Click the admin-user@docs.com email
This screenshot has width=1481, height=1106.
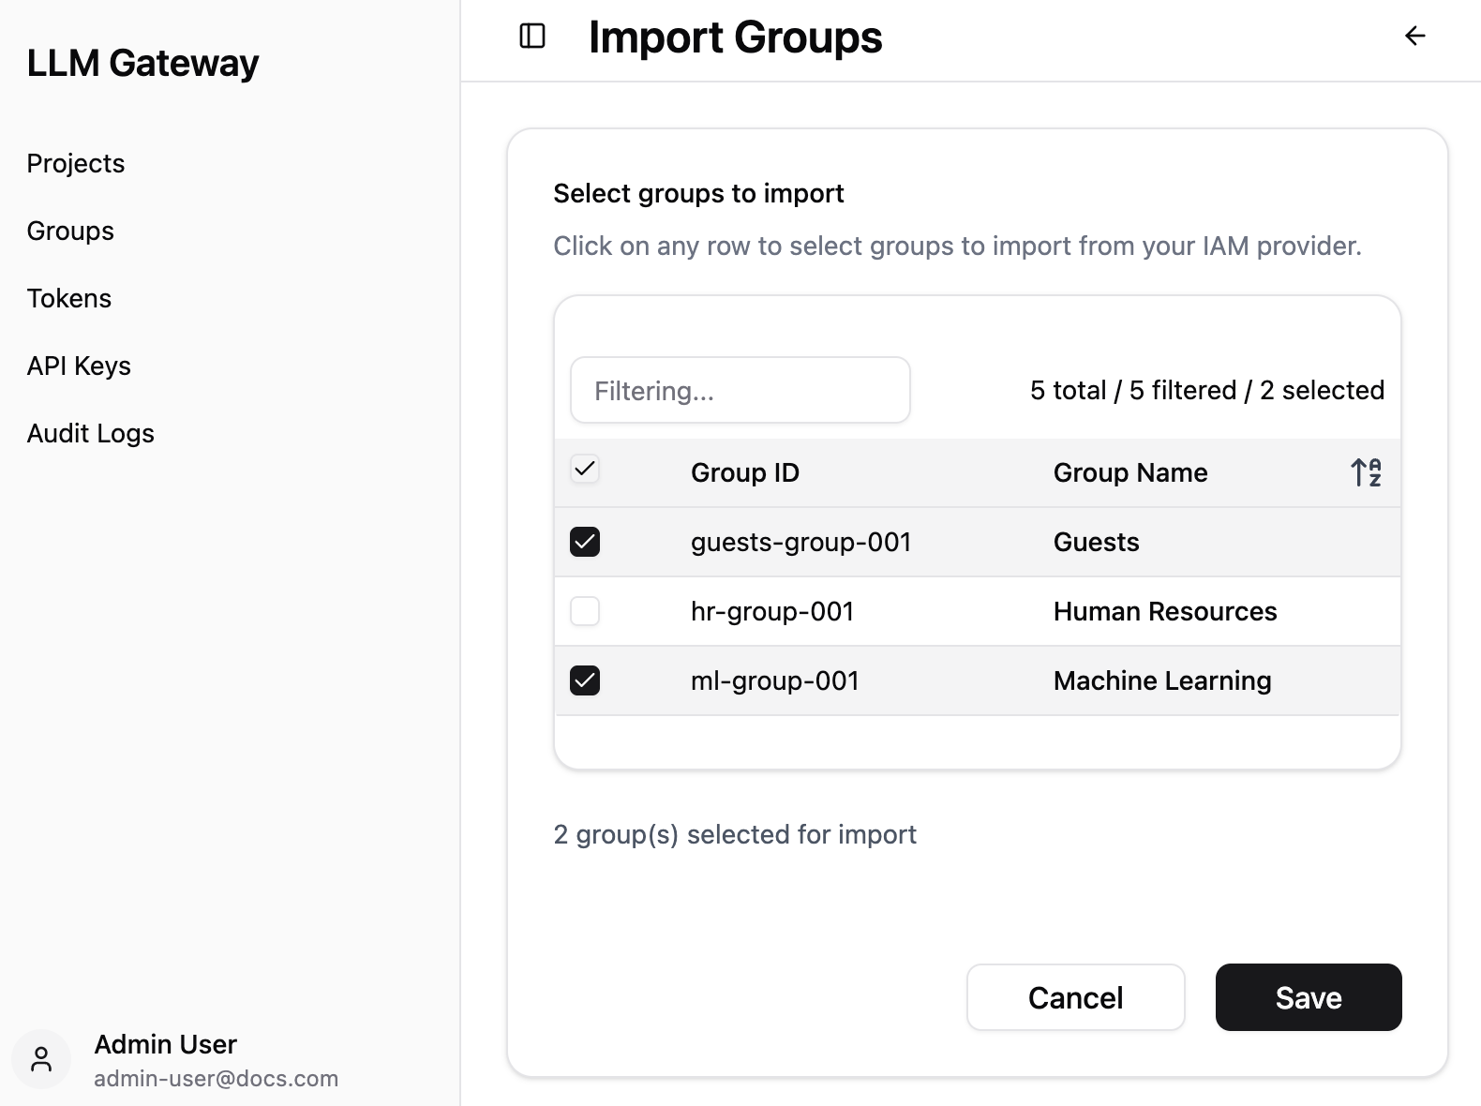[217, 1079]
